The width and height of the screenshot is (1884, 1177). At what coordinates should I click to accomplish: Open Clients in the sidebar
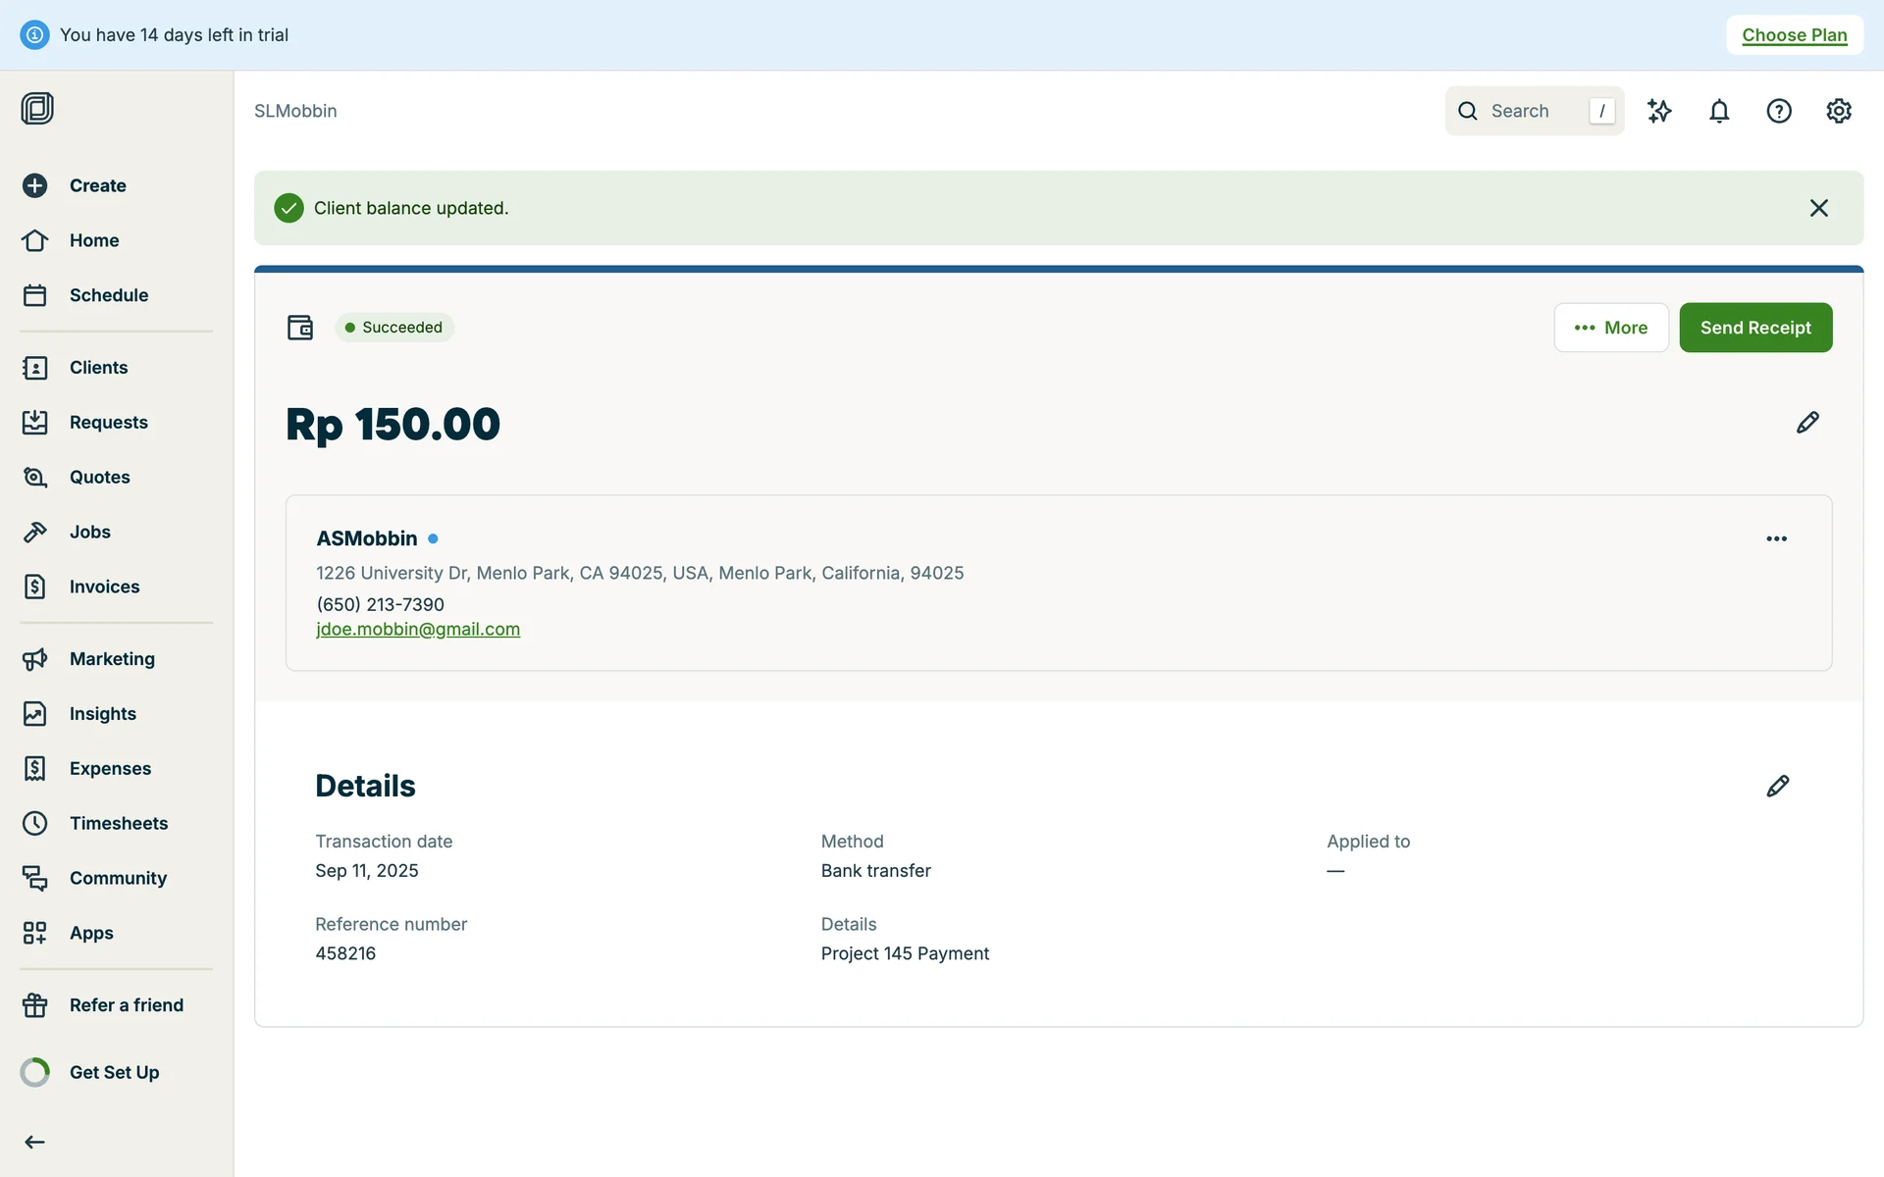98,367
